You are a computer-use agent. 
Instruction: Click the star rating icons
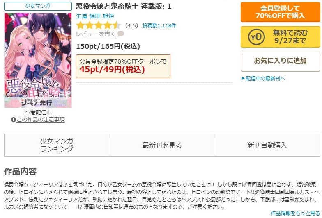point(99,25)
